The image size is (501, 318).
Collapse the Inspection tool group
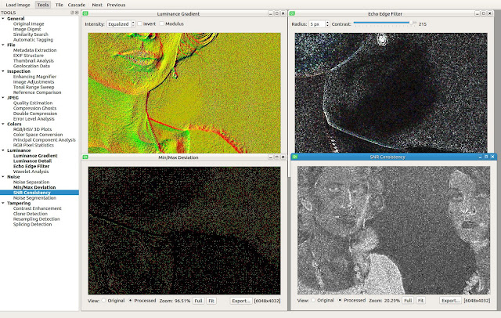point(3,71)
